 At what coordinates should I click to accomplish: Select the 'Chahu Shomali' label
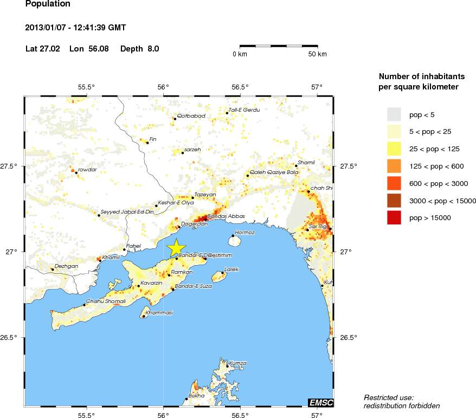click(106, 301)
